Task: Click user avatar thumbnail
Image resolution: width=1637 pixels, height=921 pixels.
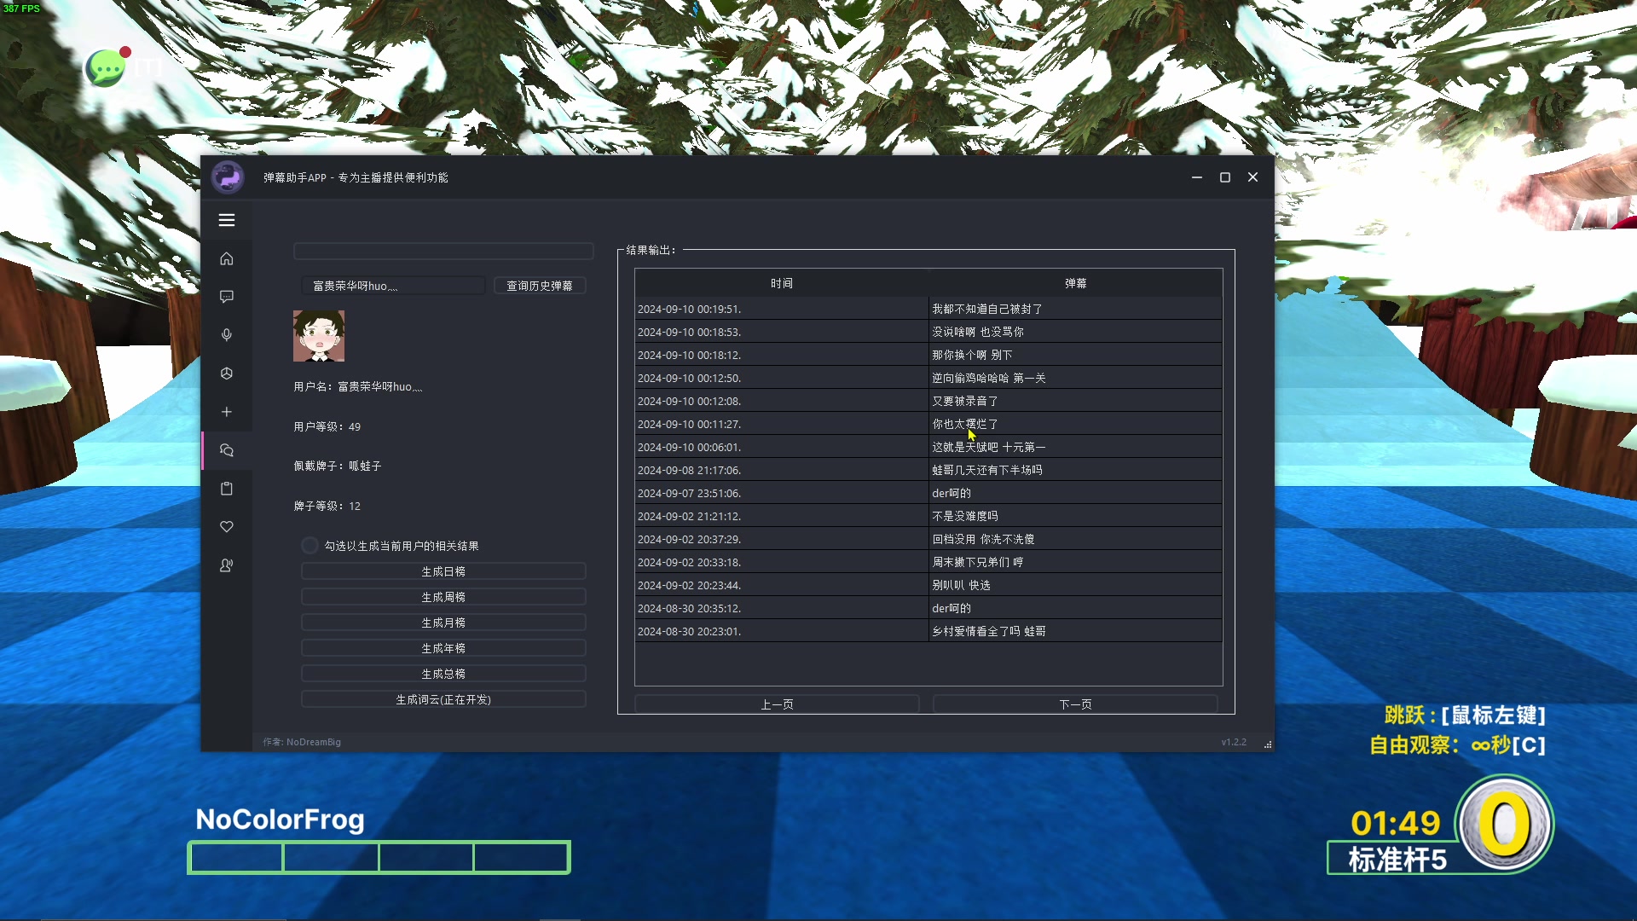Action: [x=318, y=338]
